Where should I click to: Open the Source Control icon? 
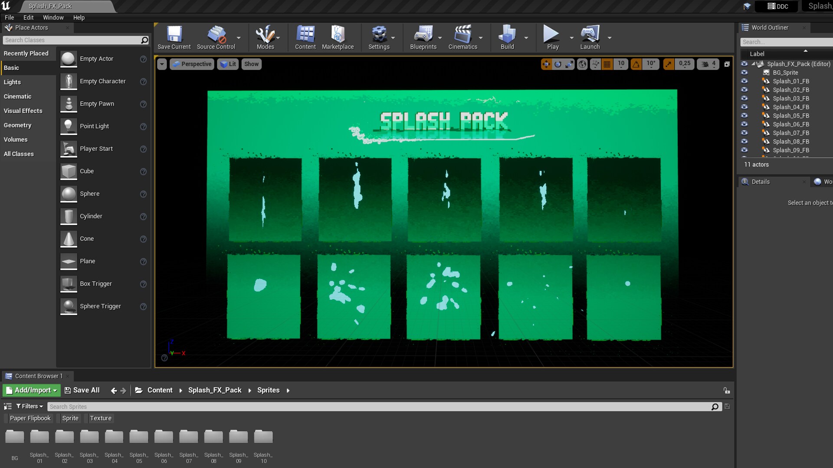click(x=216, y=37)
